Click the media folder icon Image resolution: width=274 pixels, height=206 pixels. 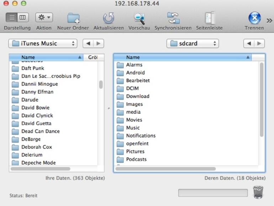coord(120,112)
